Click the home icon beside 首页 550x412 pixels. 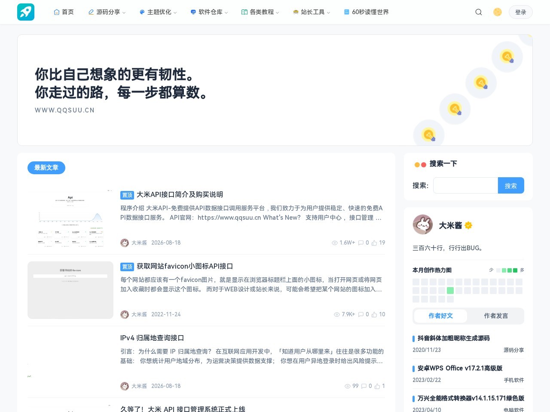(56, 12)
